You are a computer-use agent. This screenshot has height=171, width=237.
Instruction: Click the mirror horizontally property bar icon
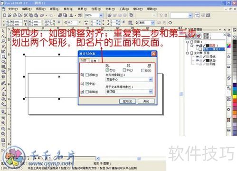[86, 21]
